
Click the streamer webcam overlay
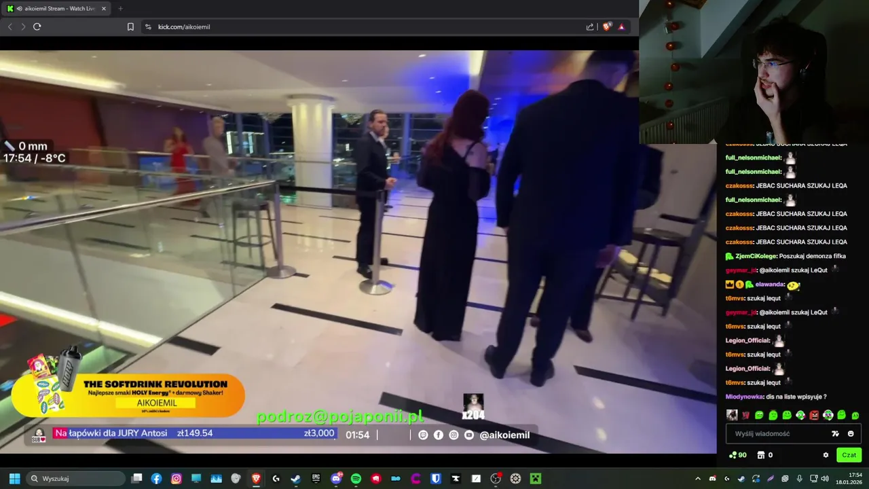(x=754, y=71)
